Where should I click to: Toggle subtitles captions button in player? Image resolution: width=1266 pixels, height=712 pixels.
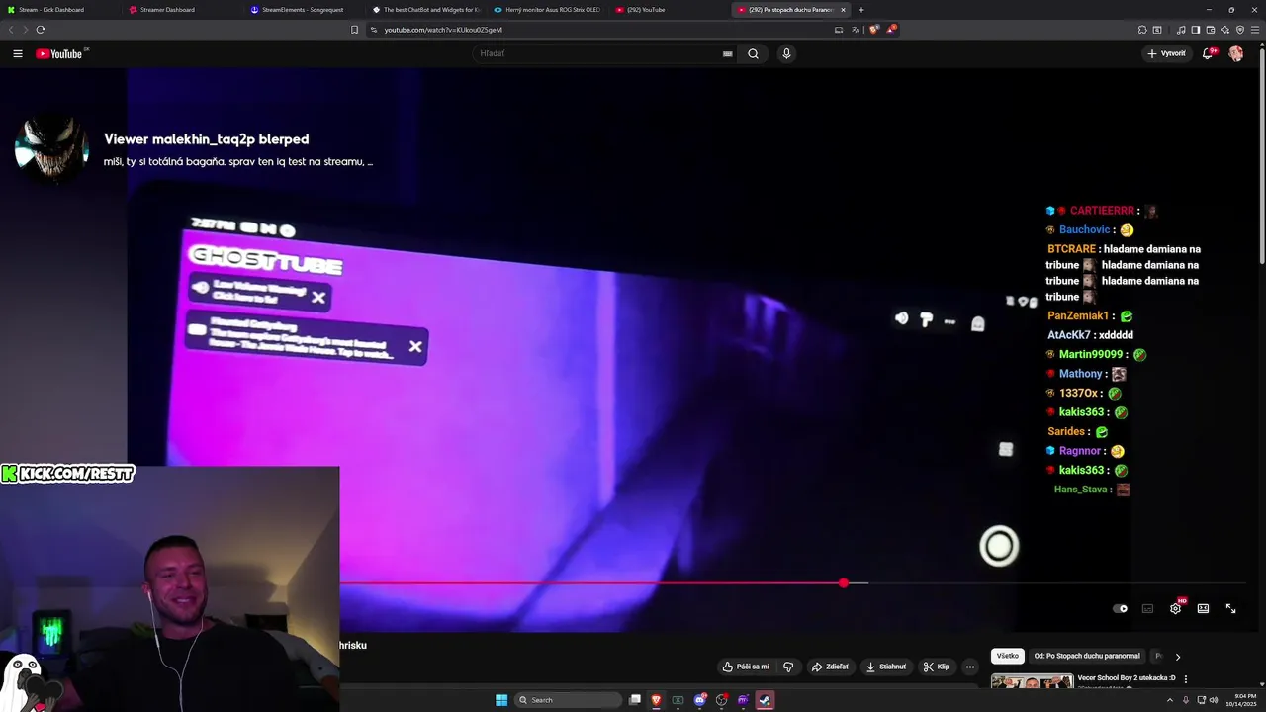pos(1147,608)
